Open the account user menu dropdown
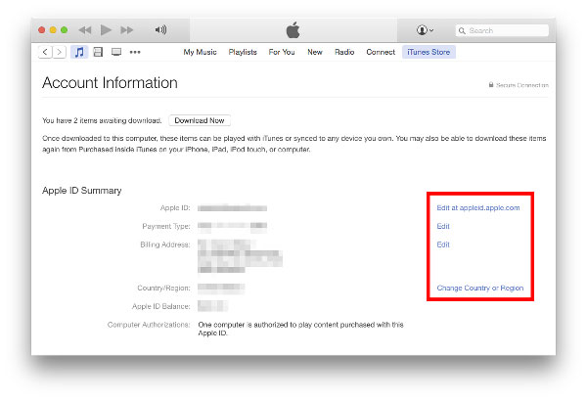 pos(425,30)
